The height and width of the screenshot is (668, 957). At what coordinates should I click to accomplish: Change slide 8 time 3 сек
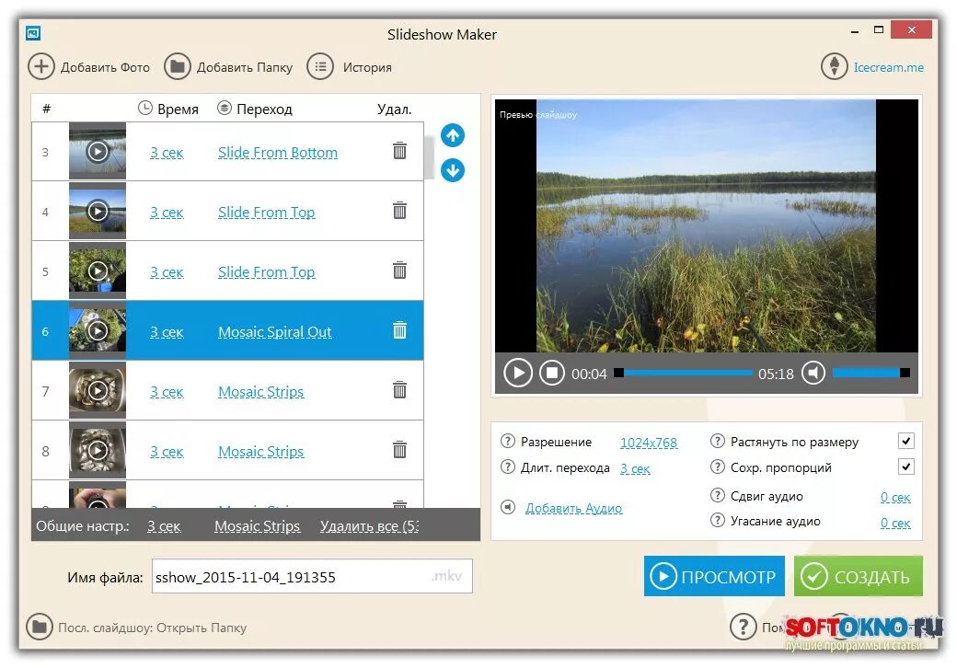click(x=167, y=452)
